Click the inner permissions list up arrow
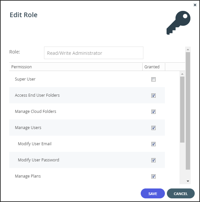The image size is (200, 202). 182,74
